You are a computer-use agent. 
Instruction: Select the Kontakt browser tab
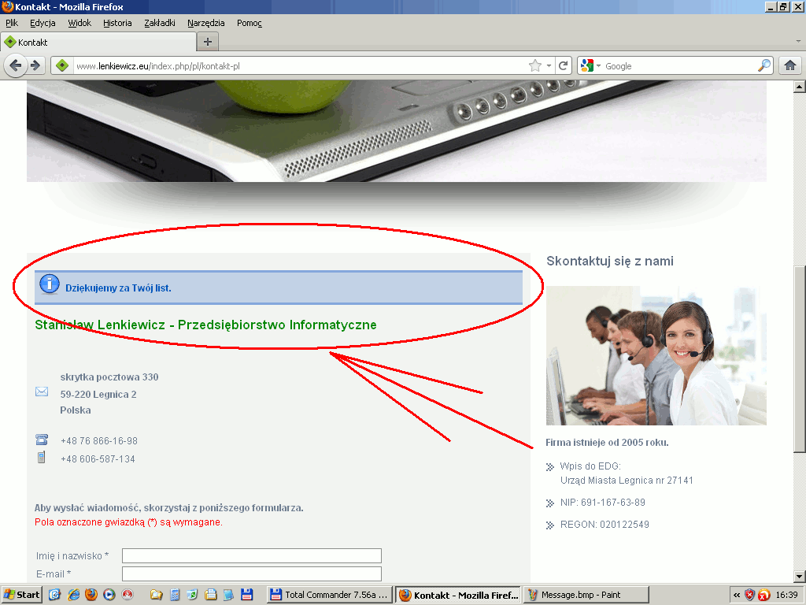(x=98, y=43)
